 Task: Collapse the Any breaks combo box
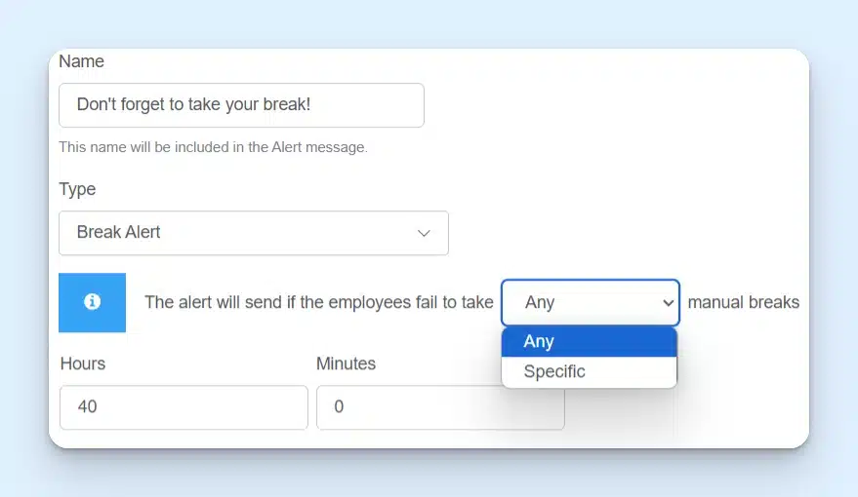[590, 303]
